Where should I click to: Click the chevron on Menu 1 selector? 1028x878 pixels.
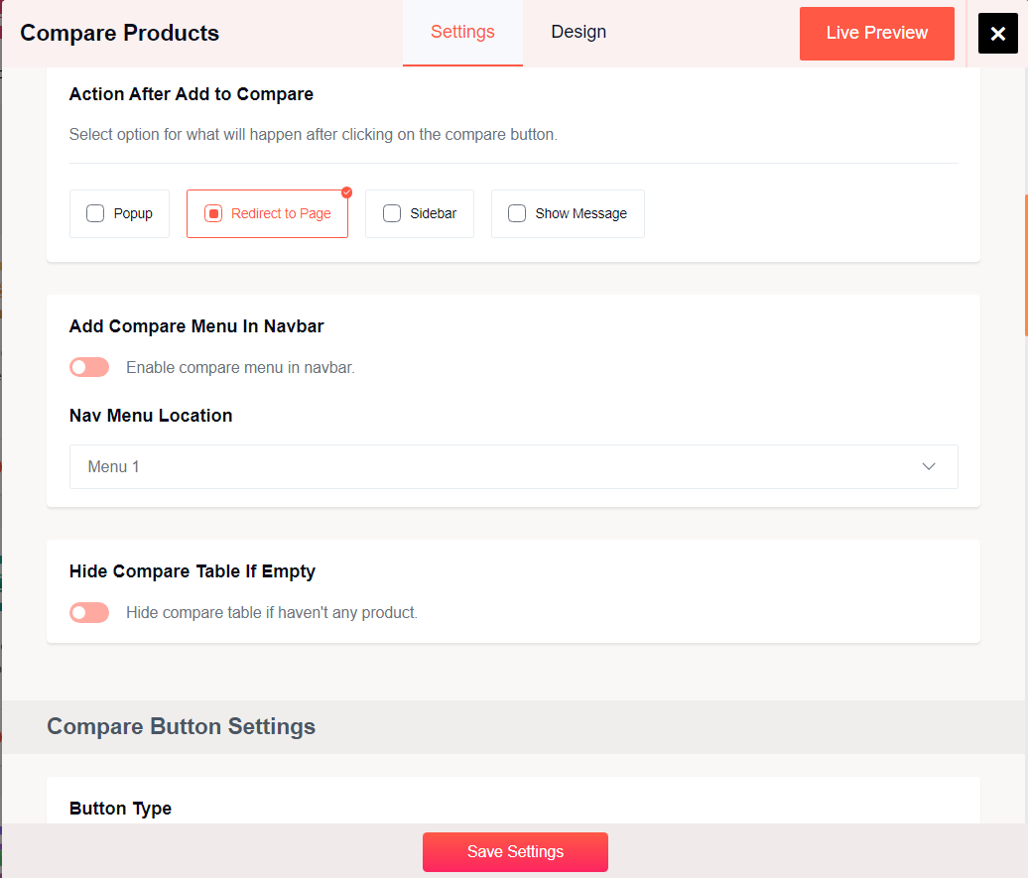tap(929, 466)
